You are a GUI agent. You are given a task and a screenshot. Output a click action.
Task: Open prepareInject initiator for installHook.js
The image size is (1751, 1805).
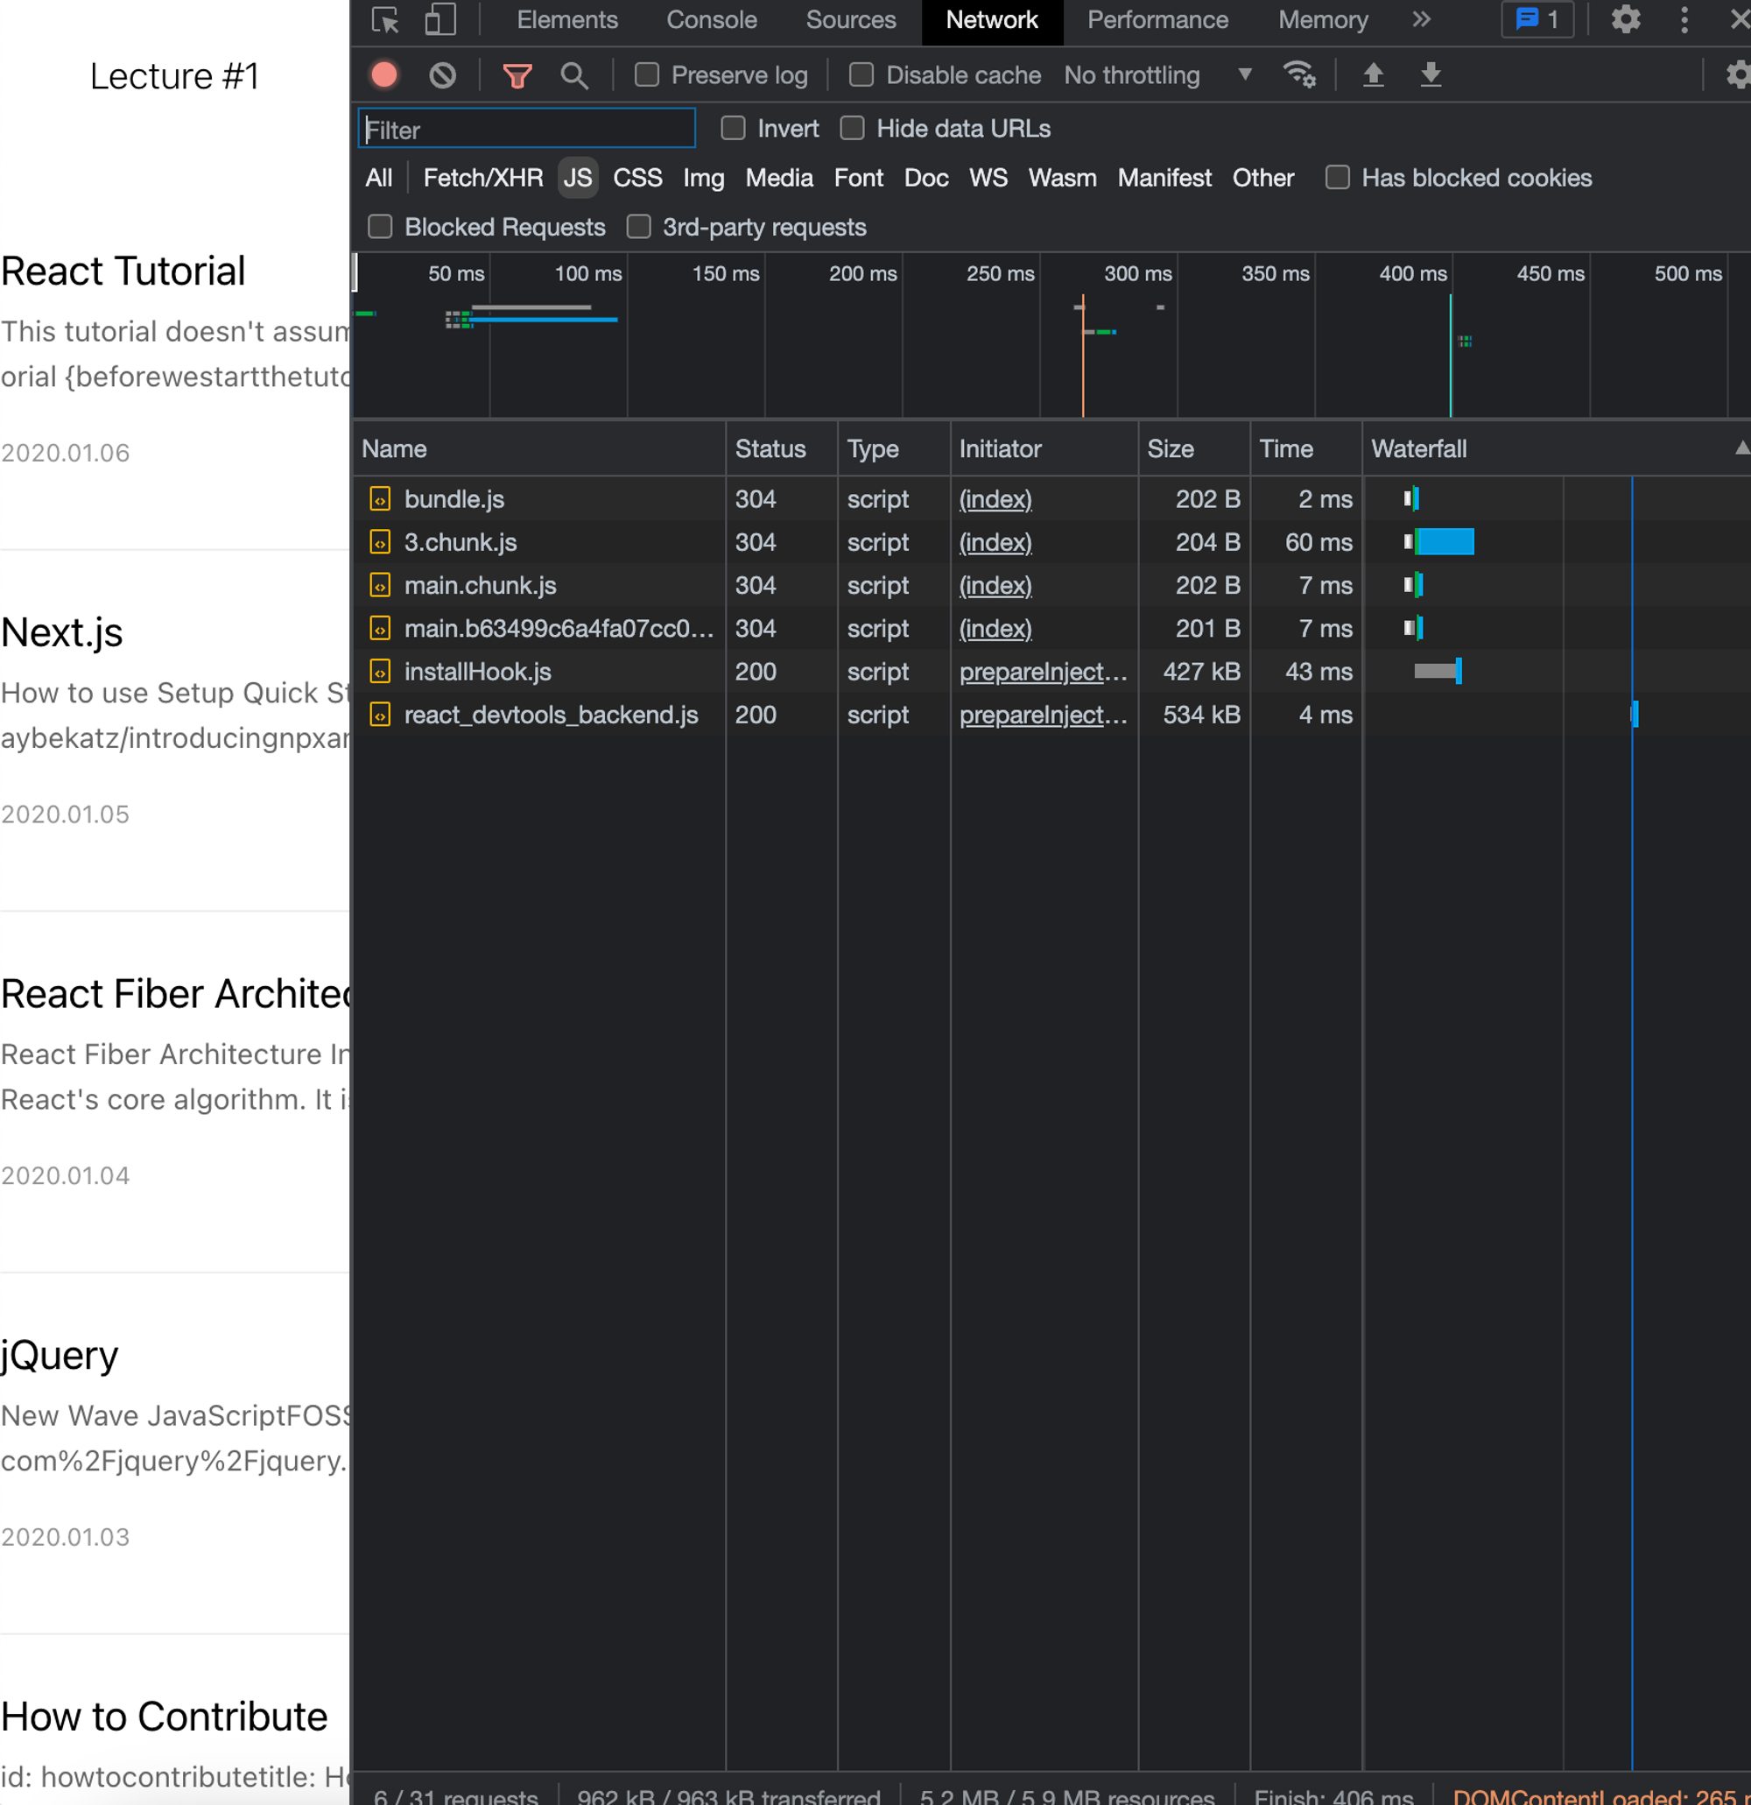(x=1043, y=672)
